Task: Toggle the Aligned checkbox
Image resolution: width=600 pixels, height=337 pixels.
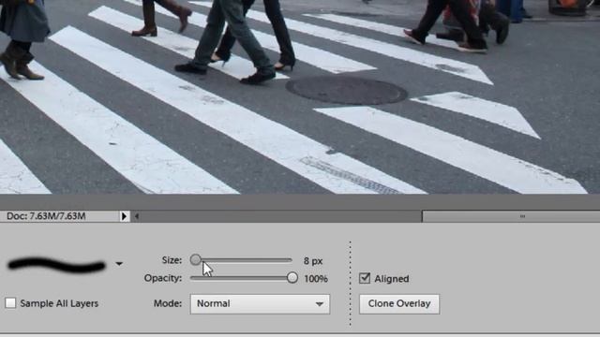Action: [x=365, y=278]
